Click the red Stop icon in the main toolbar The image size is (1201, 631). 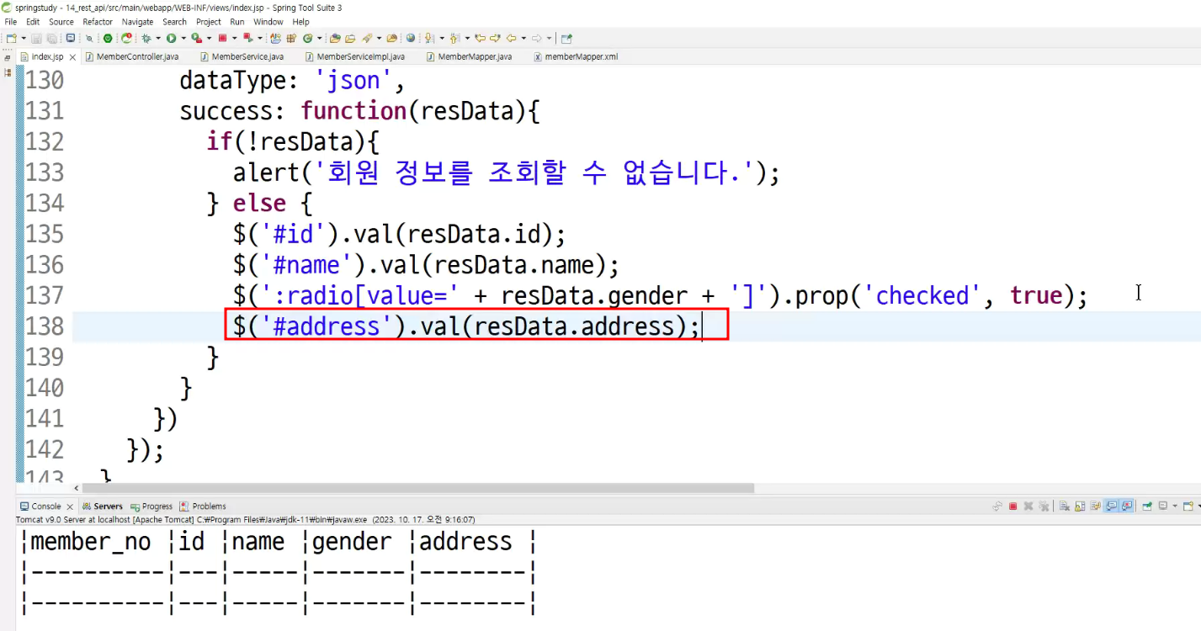click(222, 38)
